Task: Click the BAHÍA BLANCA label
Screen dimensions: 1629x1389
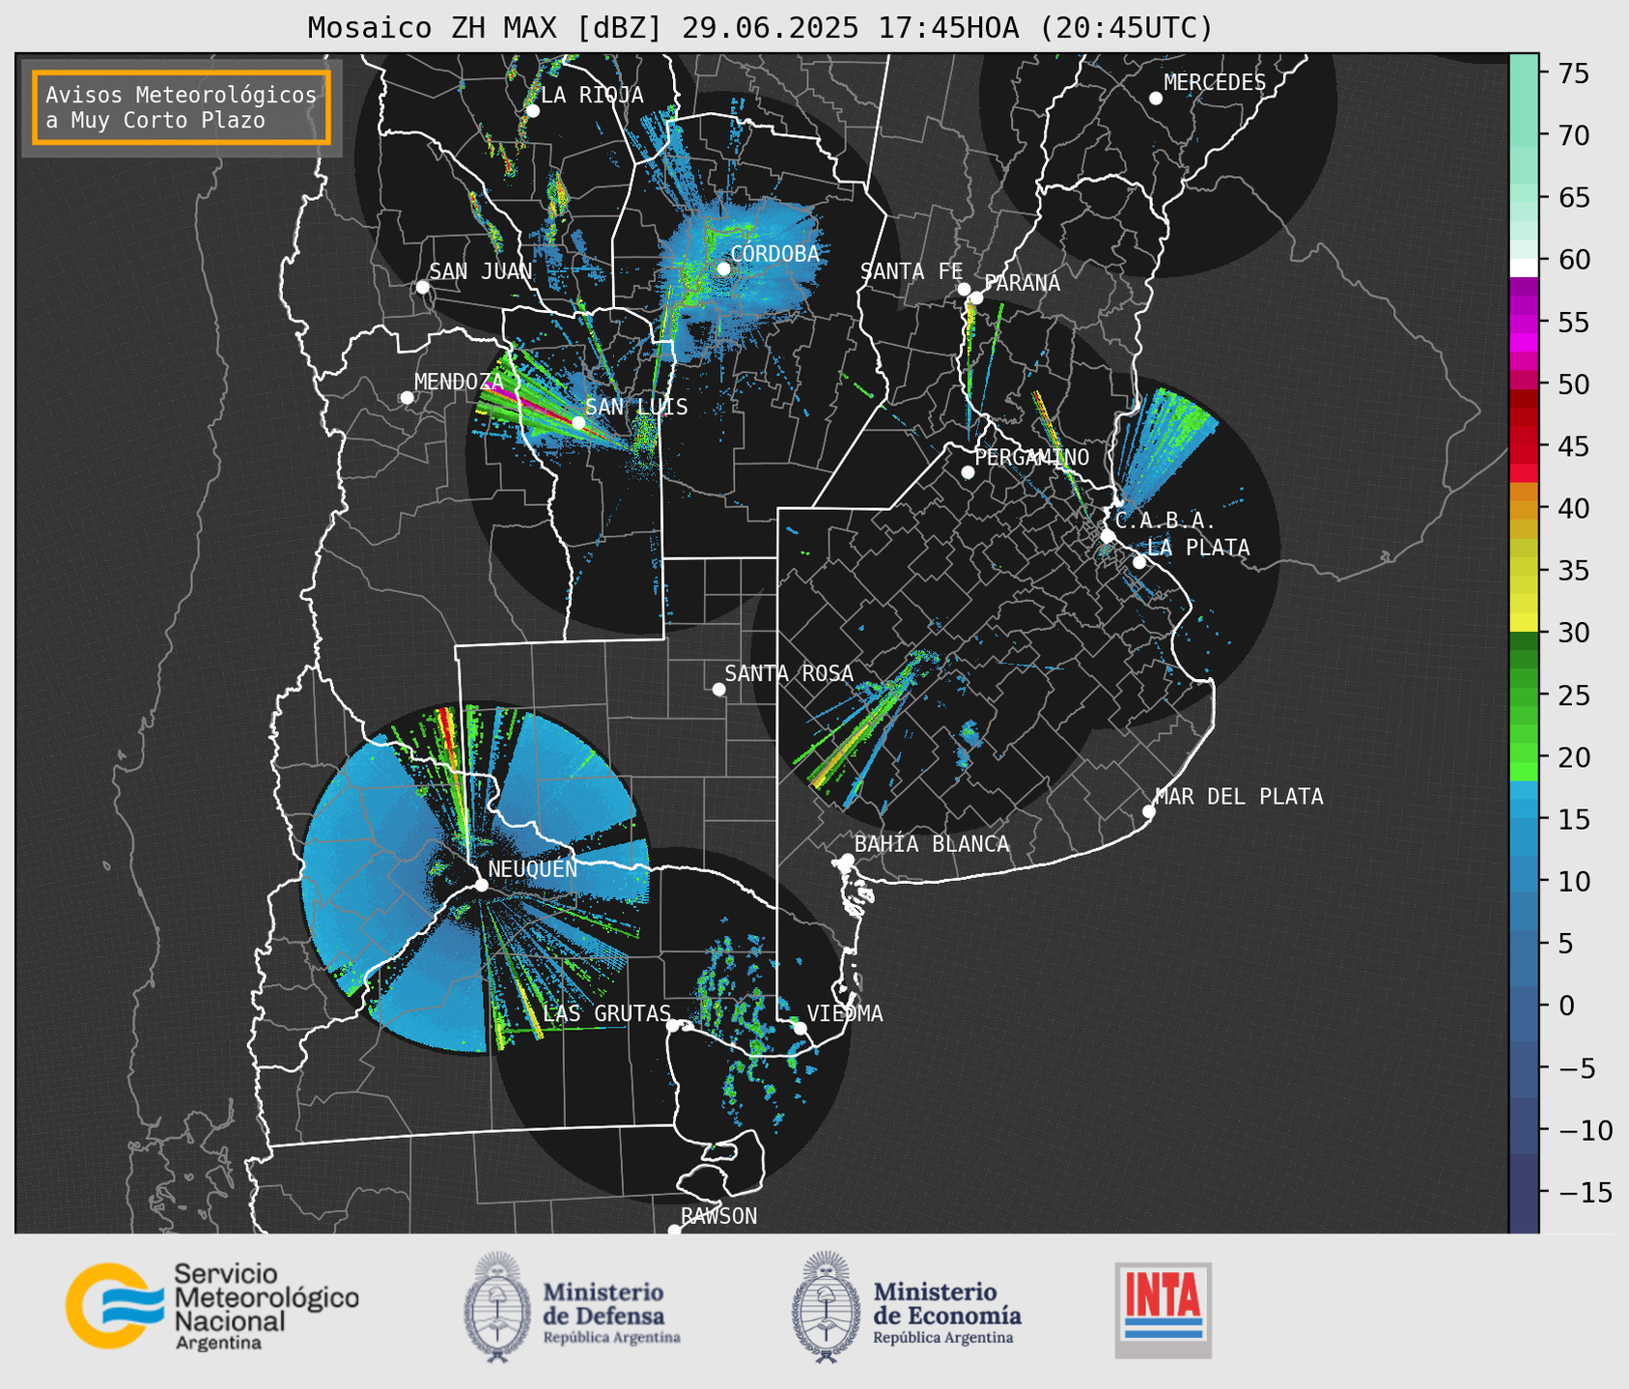Action: pyautogui.click(x=932, y=844)
